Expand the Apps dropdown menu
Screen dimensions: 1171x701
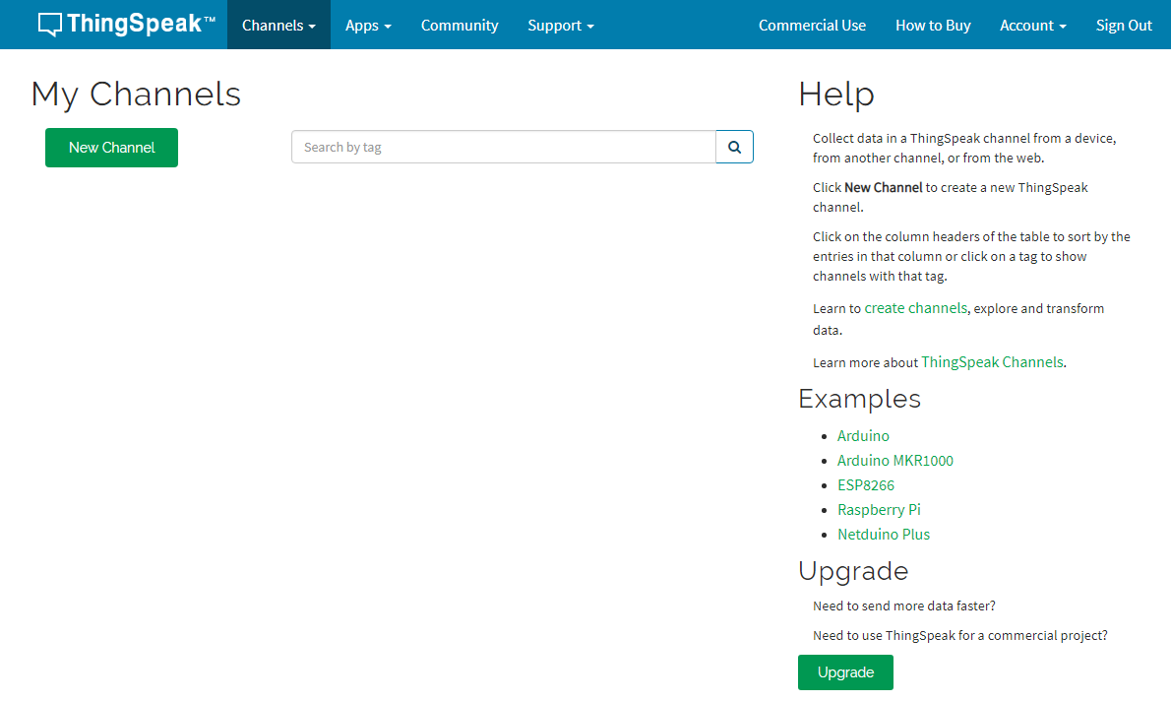[x=368, y=26]
